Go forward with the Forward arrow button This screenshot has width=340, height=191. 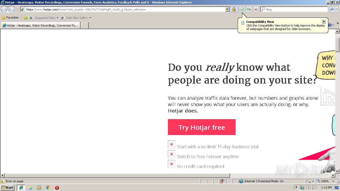11,10
